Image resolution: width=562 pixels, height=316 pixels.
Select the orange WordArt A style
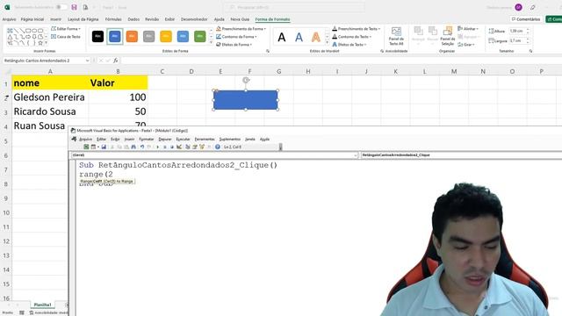coord(316,37)
